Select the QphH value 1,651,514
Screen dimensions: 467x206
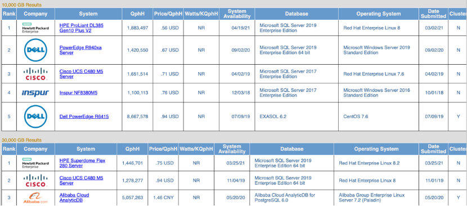pos(137,74)
